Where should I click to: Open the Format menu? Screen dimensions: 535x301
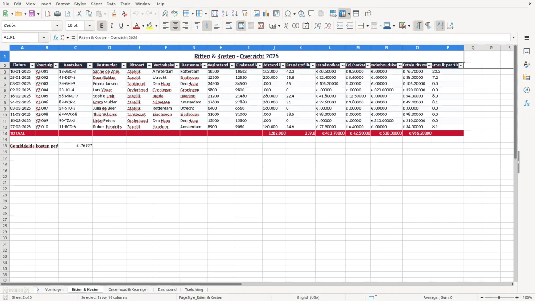62,4
